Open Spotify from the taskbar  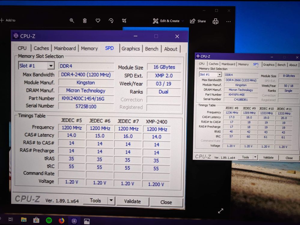49,220
